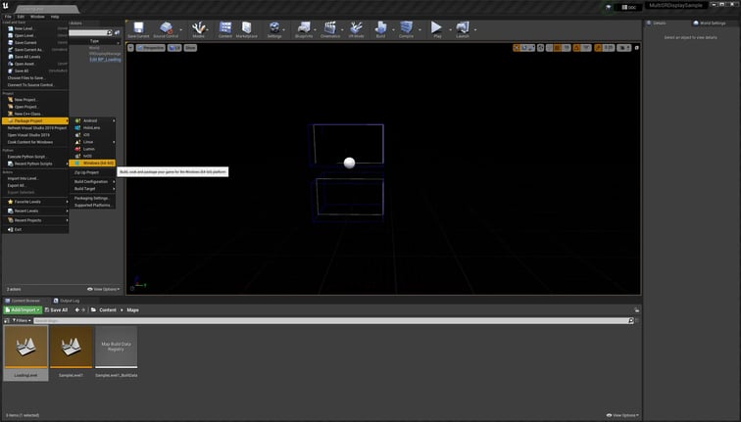Expand the Recent Python Scripts submenu

(35, 164)
